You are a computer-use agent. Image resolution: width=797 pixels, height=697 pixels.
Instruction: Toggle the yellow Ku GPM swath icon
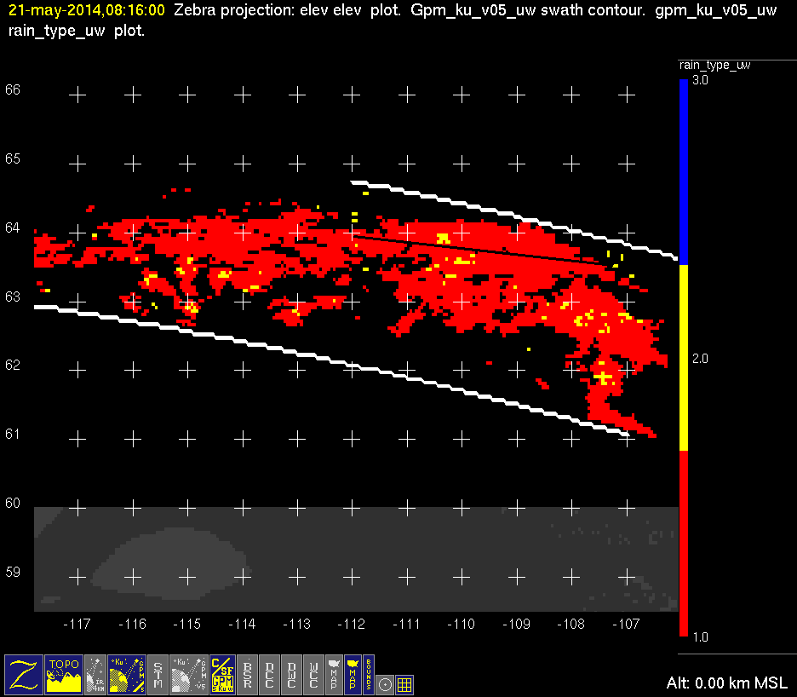[x=128, y=674]
